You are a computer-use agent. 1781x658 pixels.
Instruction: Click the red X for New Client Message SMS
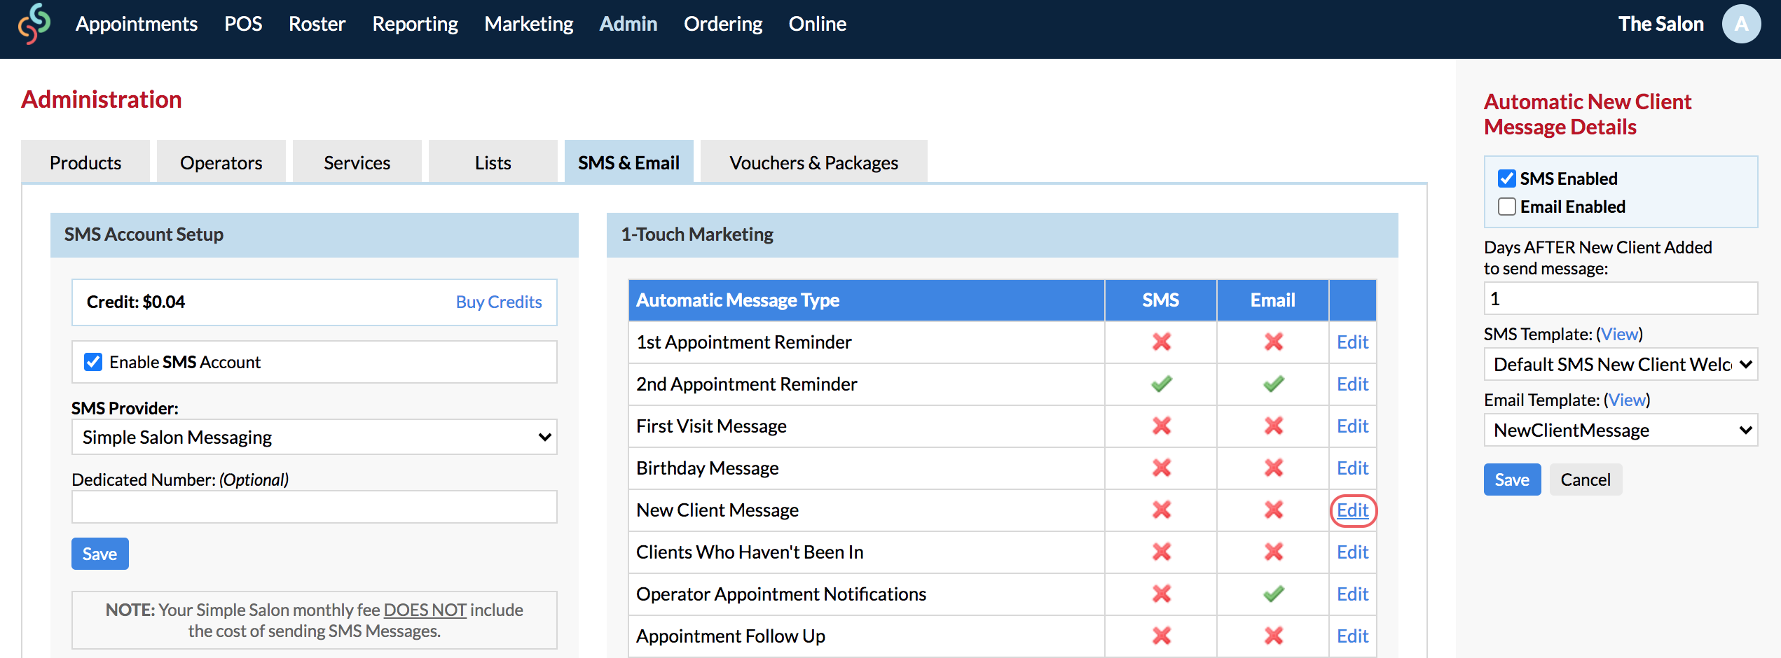click(1161, 510)
